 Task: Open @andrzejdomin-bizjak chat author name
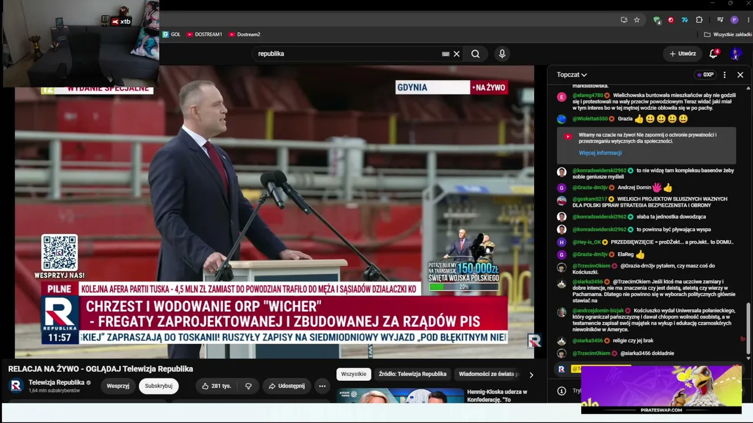(598, 310)
